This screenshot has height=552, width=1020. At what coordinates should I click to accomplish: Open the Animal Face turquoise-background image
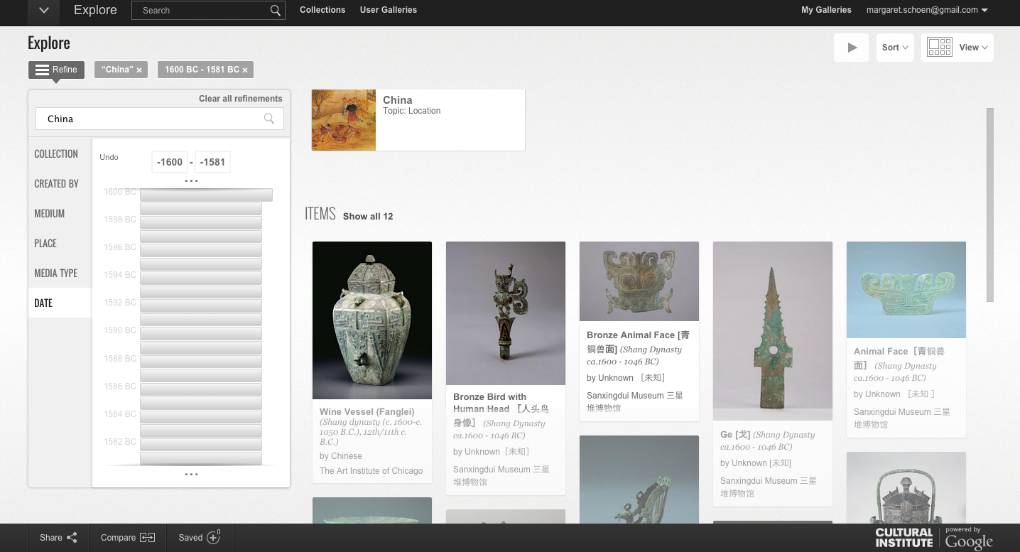click(906, 290)
